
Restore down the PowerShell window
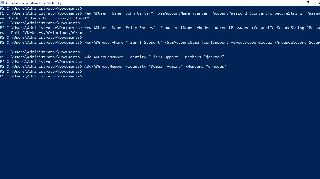tap(307, 3)
